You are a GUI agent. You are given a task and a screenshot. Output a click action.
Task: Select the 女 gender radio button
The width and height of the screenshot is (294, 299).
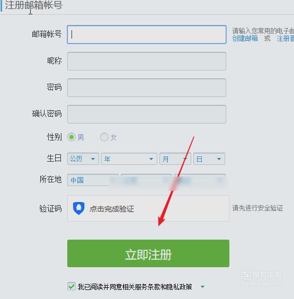tap(104, 137)
